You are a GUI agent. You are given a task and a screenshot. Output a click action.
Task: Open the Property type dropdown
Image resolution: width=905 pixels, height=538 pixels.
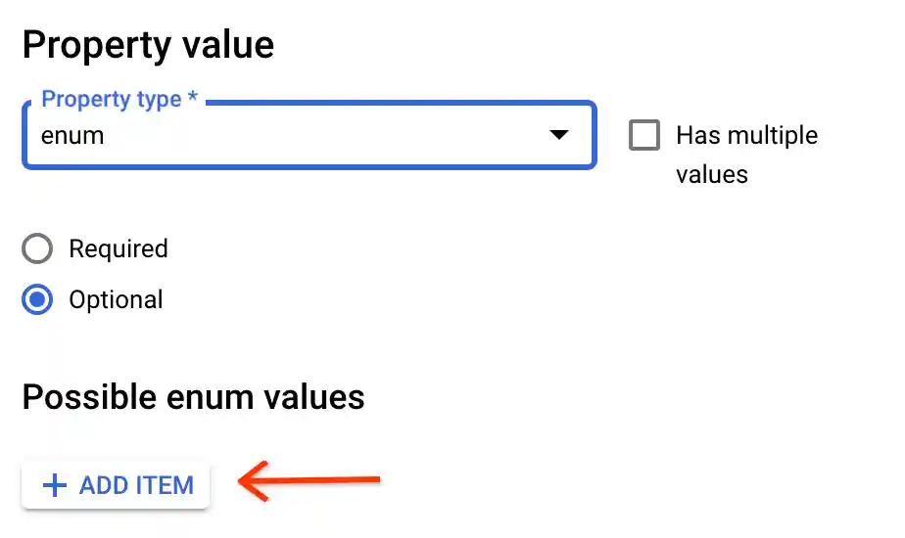[309, 135]
